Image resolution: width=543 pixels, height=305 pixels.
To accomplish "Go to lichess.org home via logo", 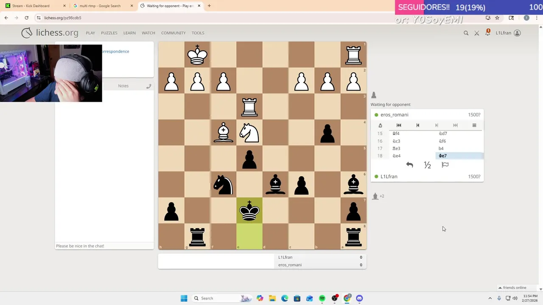I will (x=50, y=33).
